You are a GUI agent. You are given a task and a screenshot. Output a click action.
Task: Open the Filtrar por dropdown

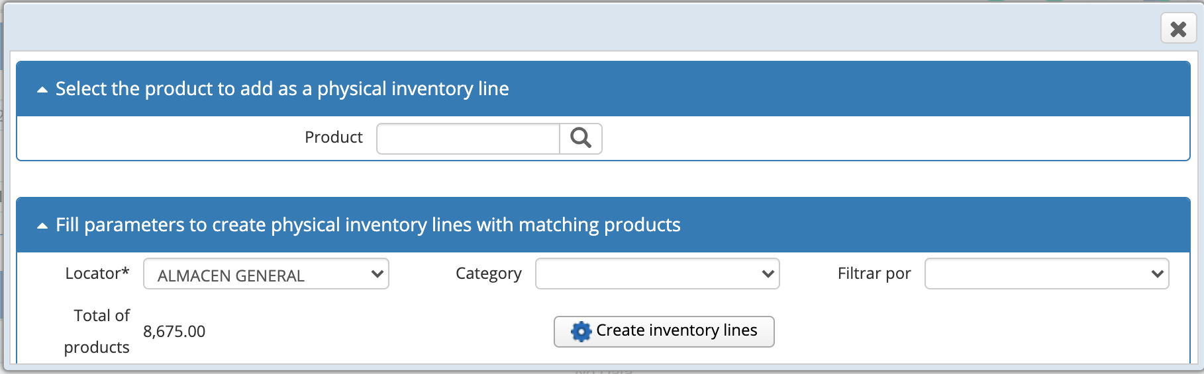1046,274
